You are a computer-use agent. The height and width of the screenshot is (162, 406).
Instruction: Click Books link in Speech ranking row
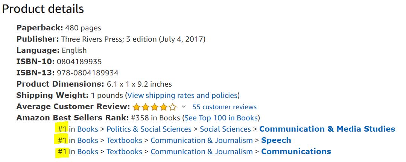point(87,140)
